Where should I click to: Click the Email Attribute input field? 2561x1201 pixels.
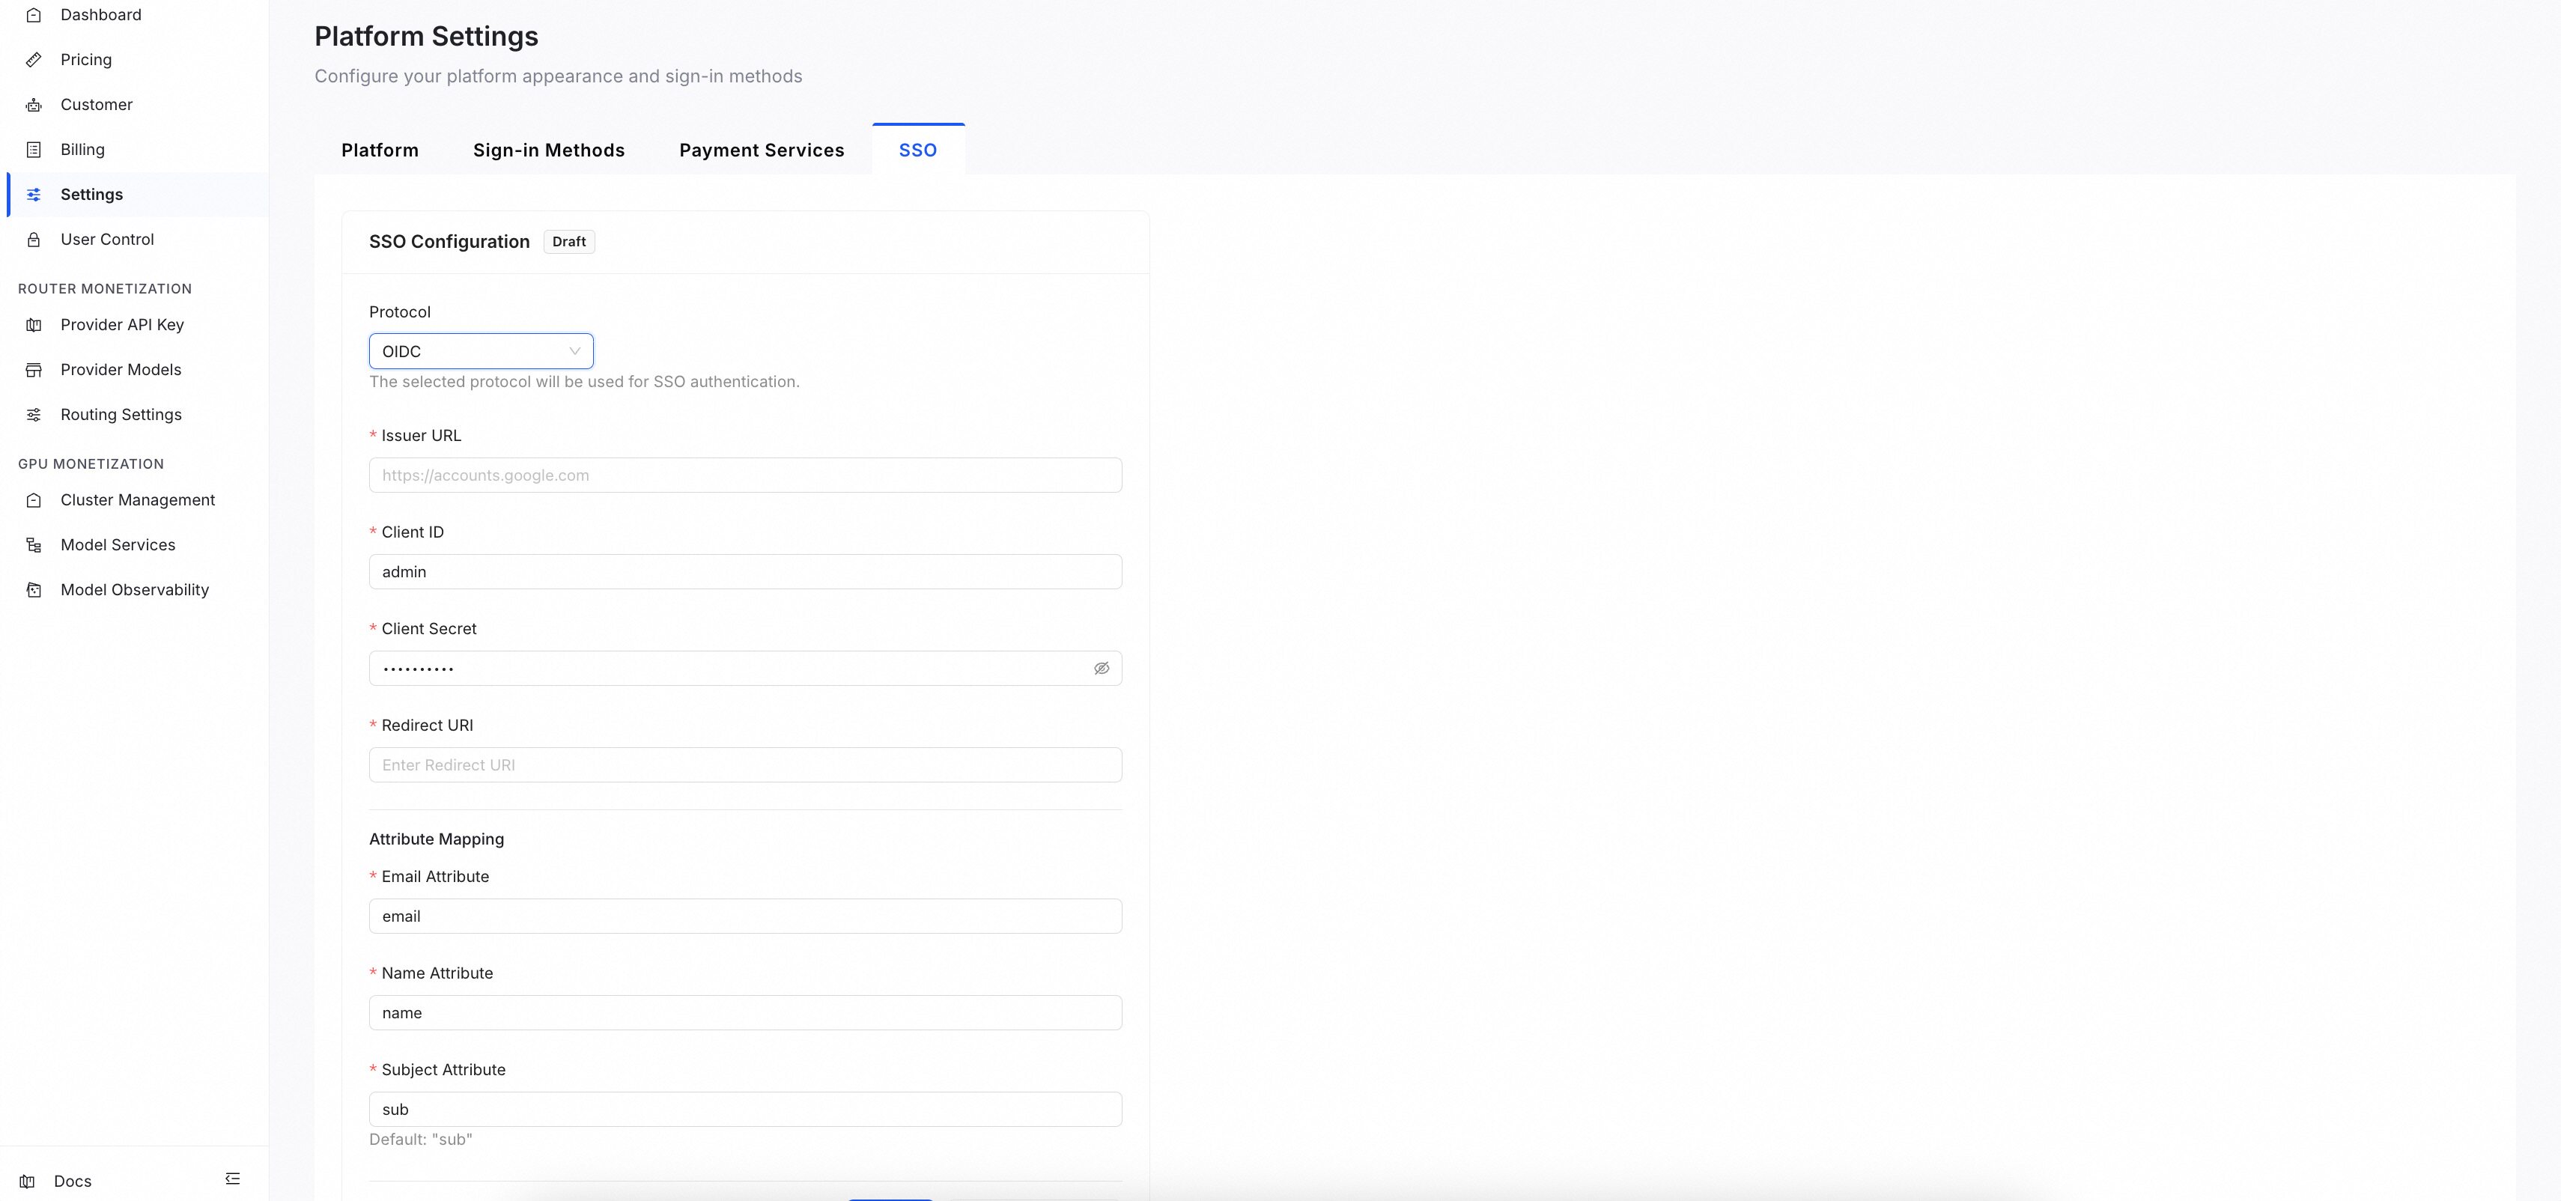(x=746, y=916)
